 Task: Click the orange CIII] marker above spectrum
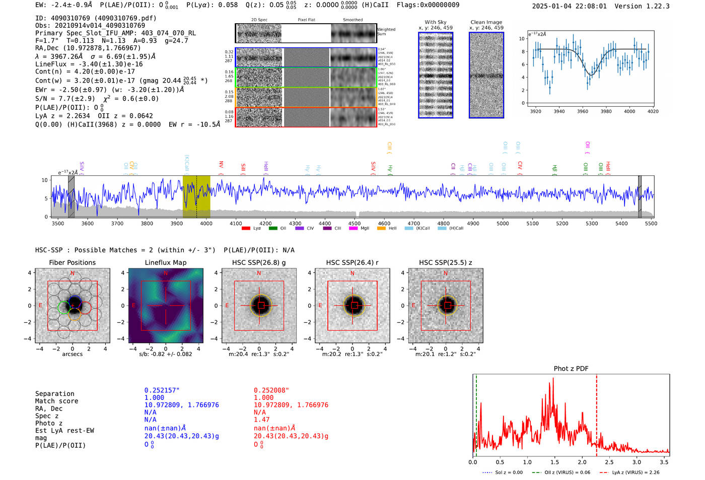389,148
